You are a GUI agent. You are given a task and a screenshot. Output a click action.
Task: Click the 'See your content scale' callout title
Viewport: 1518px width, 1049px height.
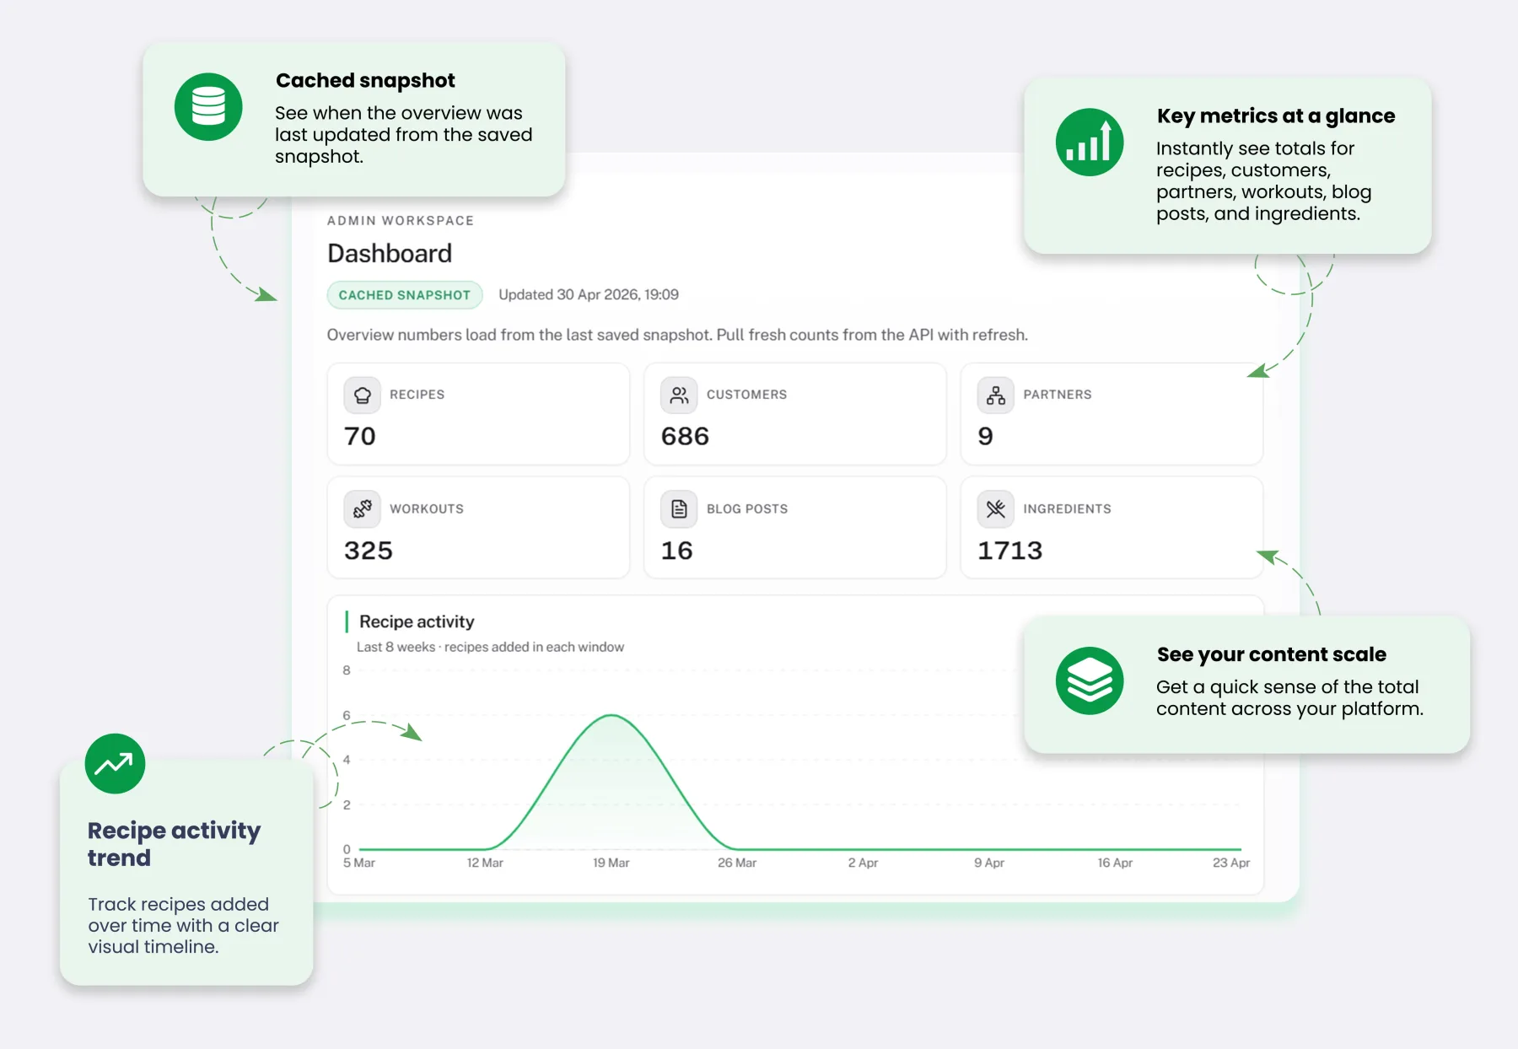(x=1272, y=655)
